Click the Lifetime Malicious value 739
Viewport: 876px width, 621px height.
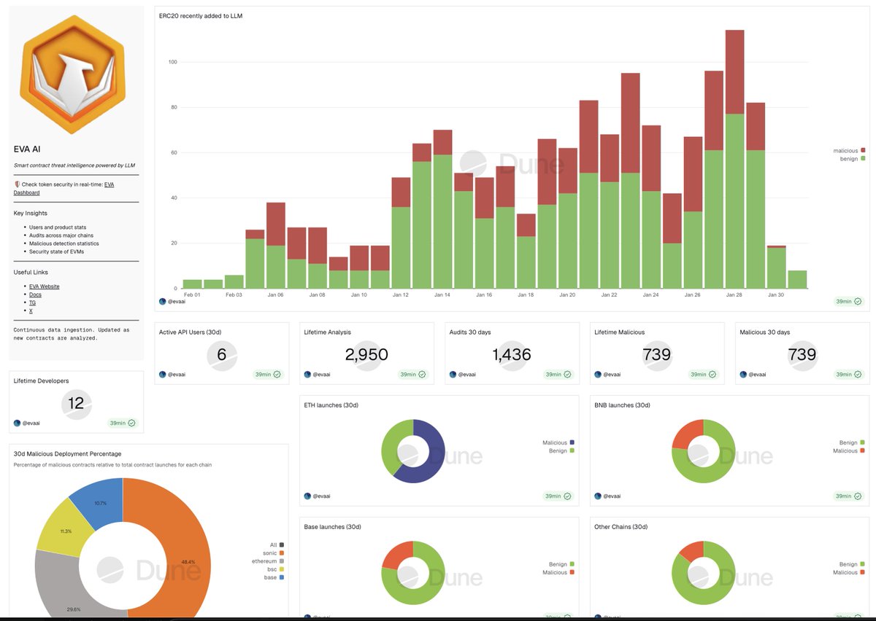[x=657, y=354]
